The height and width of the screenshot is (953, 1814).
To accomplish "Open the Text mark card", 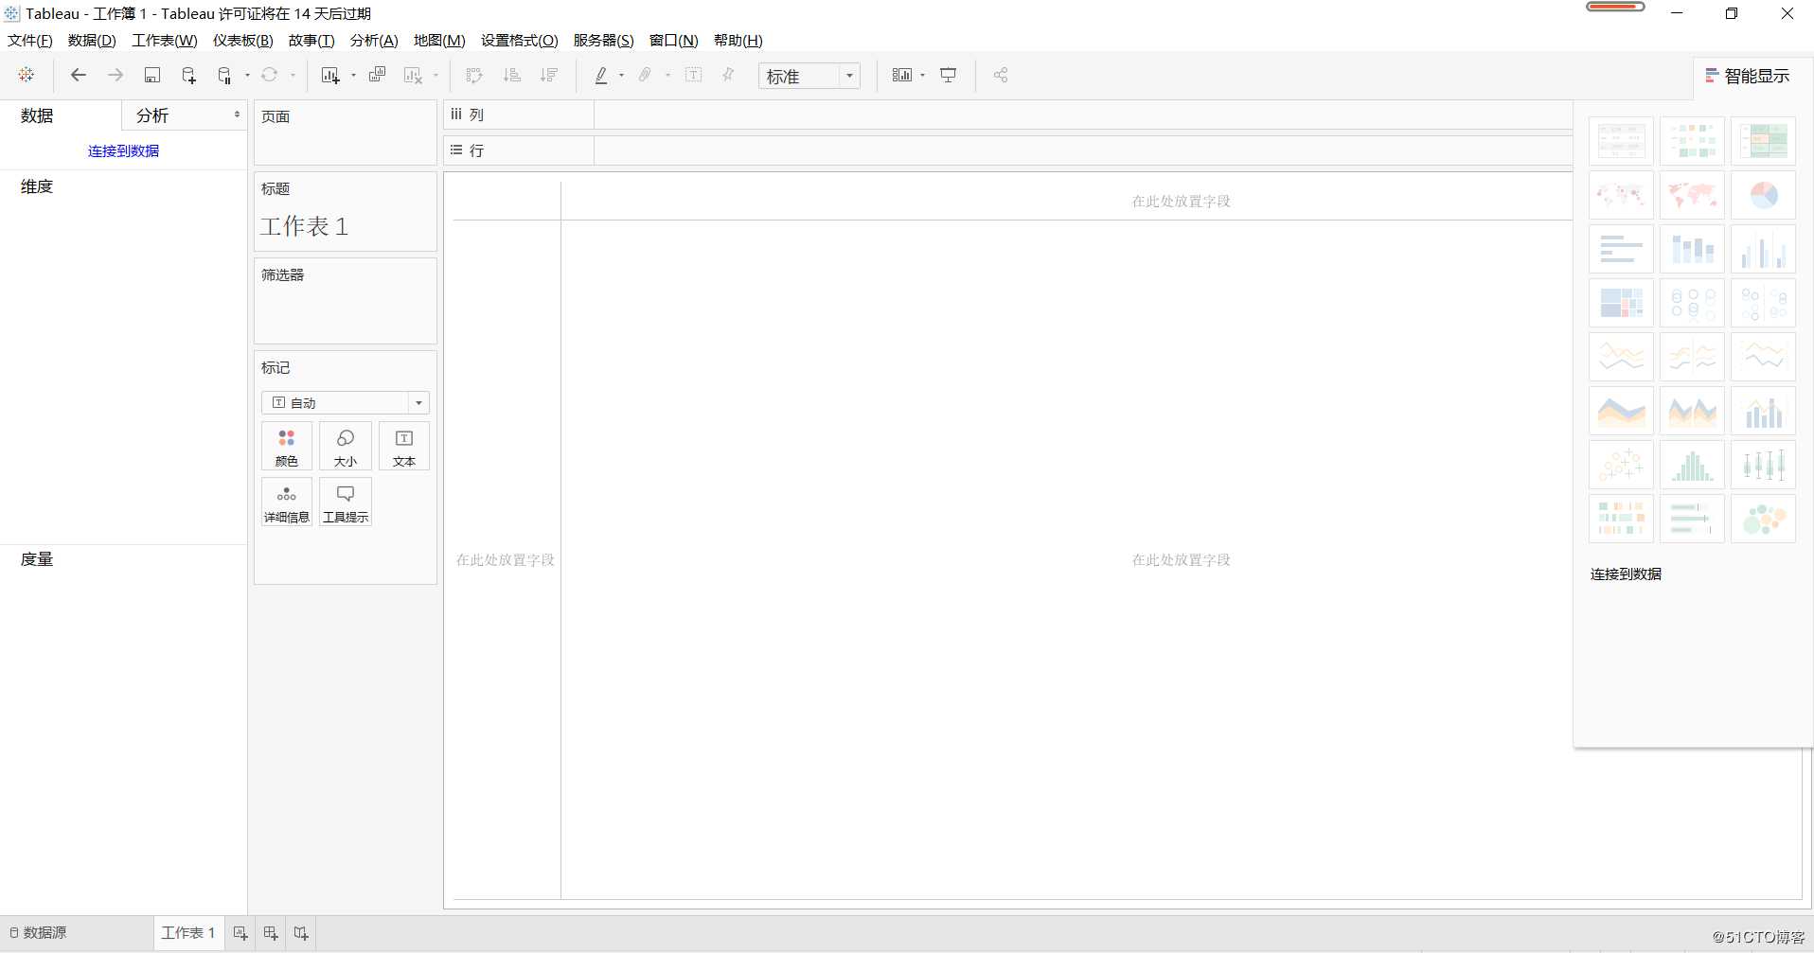I will click(404, 447).
